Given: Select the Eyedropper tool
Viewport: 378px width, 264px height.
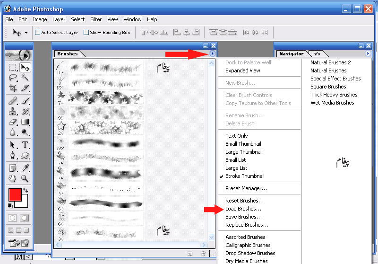Looking at the screenshot, I should [x=25, y=168].
